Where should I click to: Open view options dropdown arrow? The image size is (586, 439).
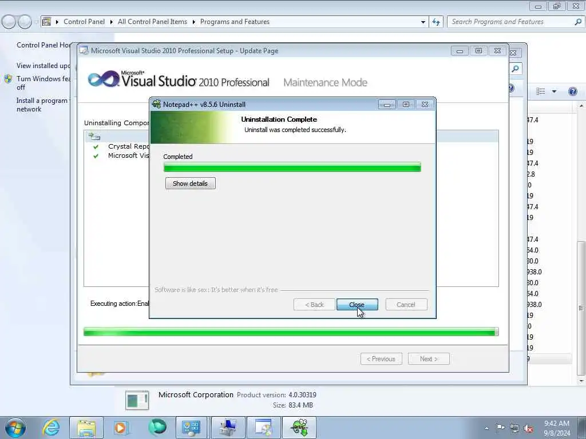pos(554,91)
